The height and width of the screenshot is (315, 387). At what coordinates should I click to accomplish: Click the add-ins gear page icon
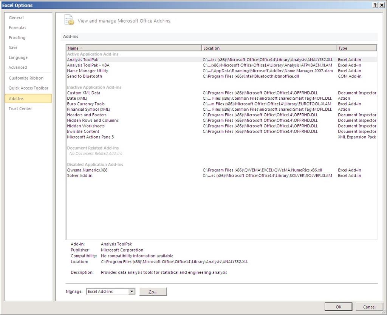[69, 20]
